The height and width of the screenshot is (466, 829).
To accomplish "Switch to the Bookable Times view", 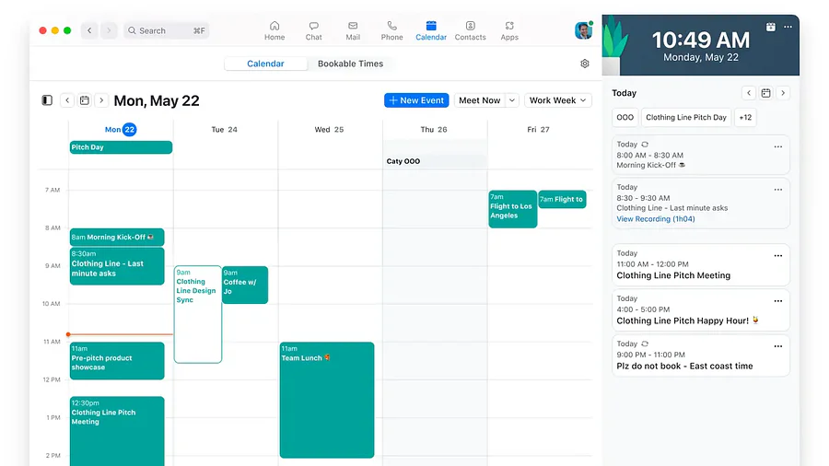I will 350,64.
